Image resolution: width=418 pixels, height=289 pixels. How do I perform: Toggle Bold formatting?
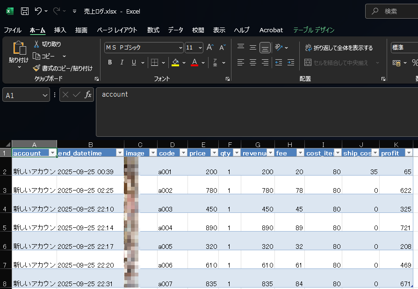tap(110, 63)
